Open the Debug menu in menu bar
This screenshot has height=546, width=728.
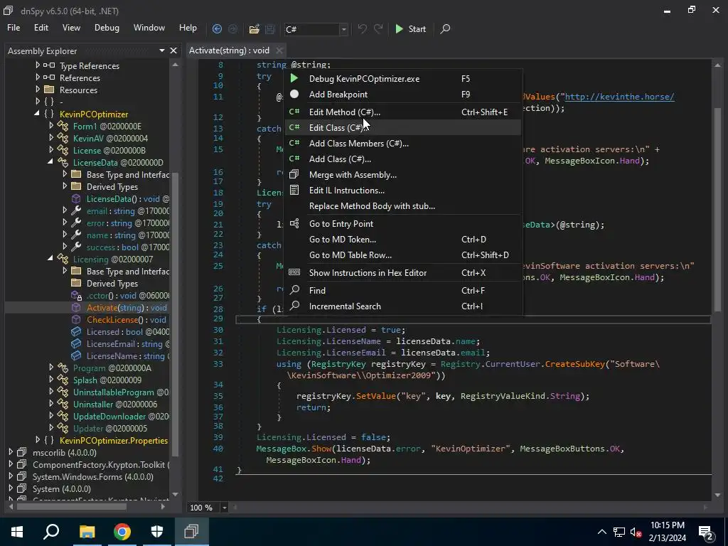(x=107, y=28)
